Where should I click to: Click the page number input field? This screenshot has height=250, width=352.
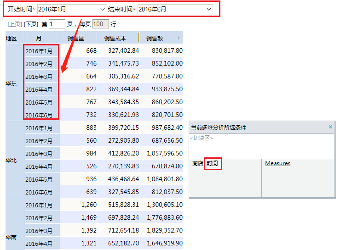(57, 24)
